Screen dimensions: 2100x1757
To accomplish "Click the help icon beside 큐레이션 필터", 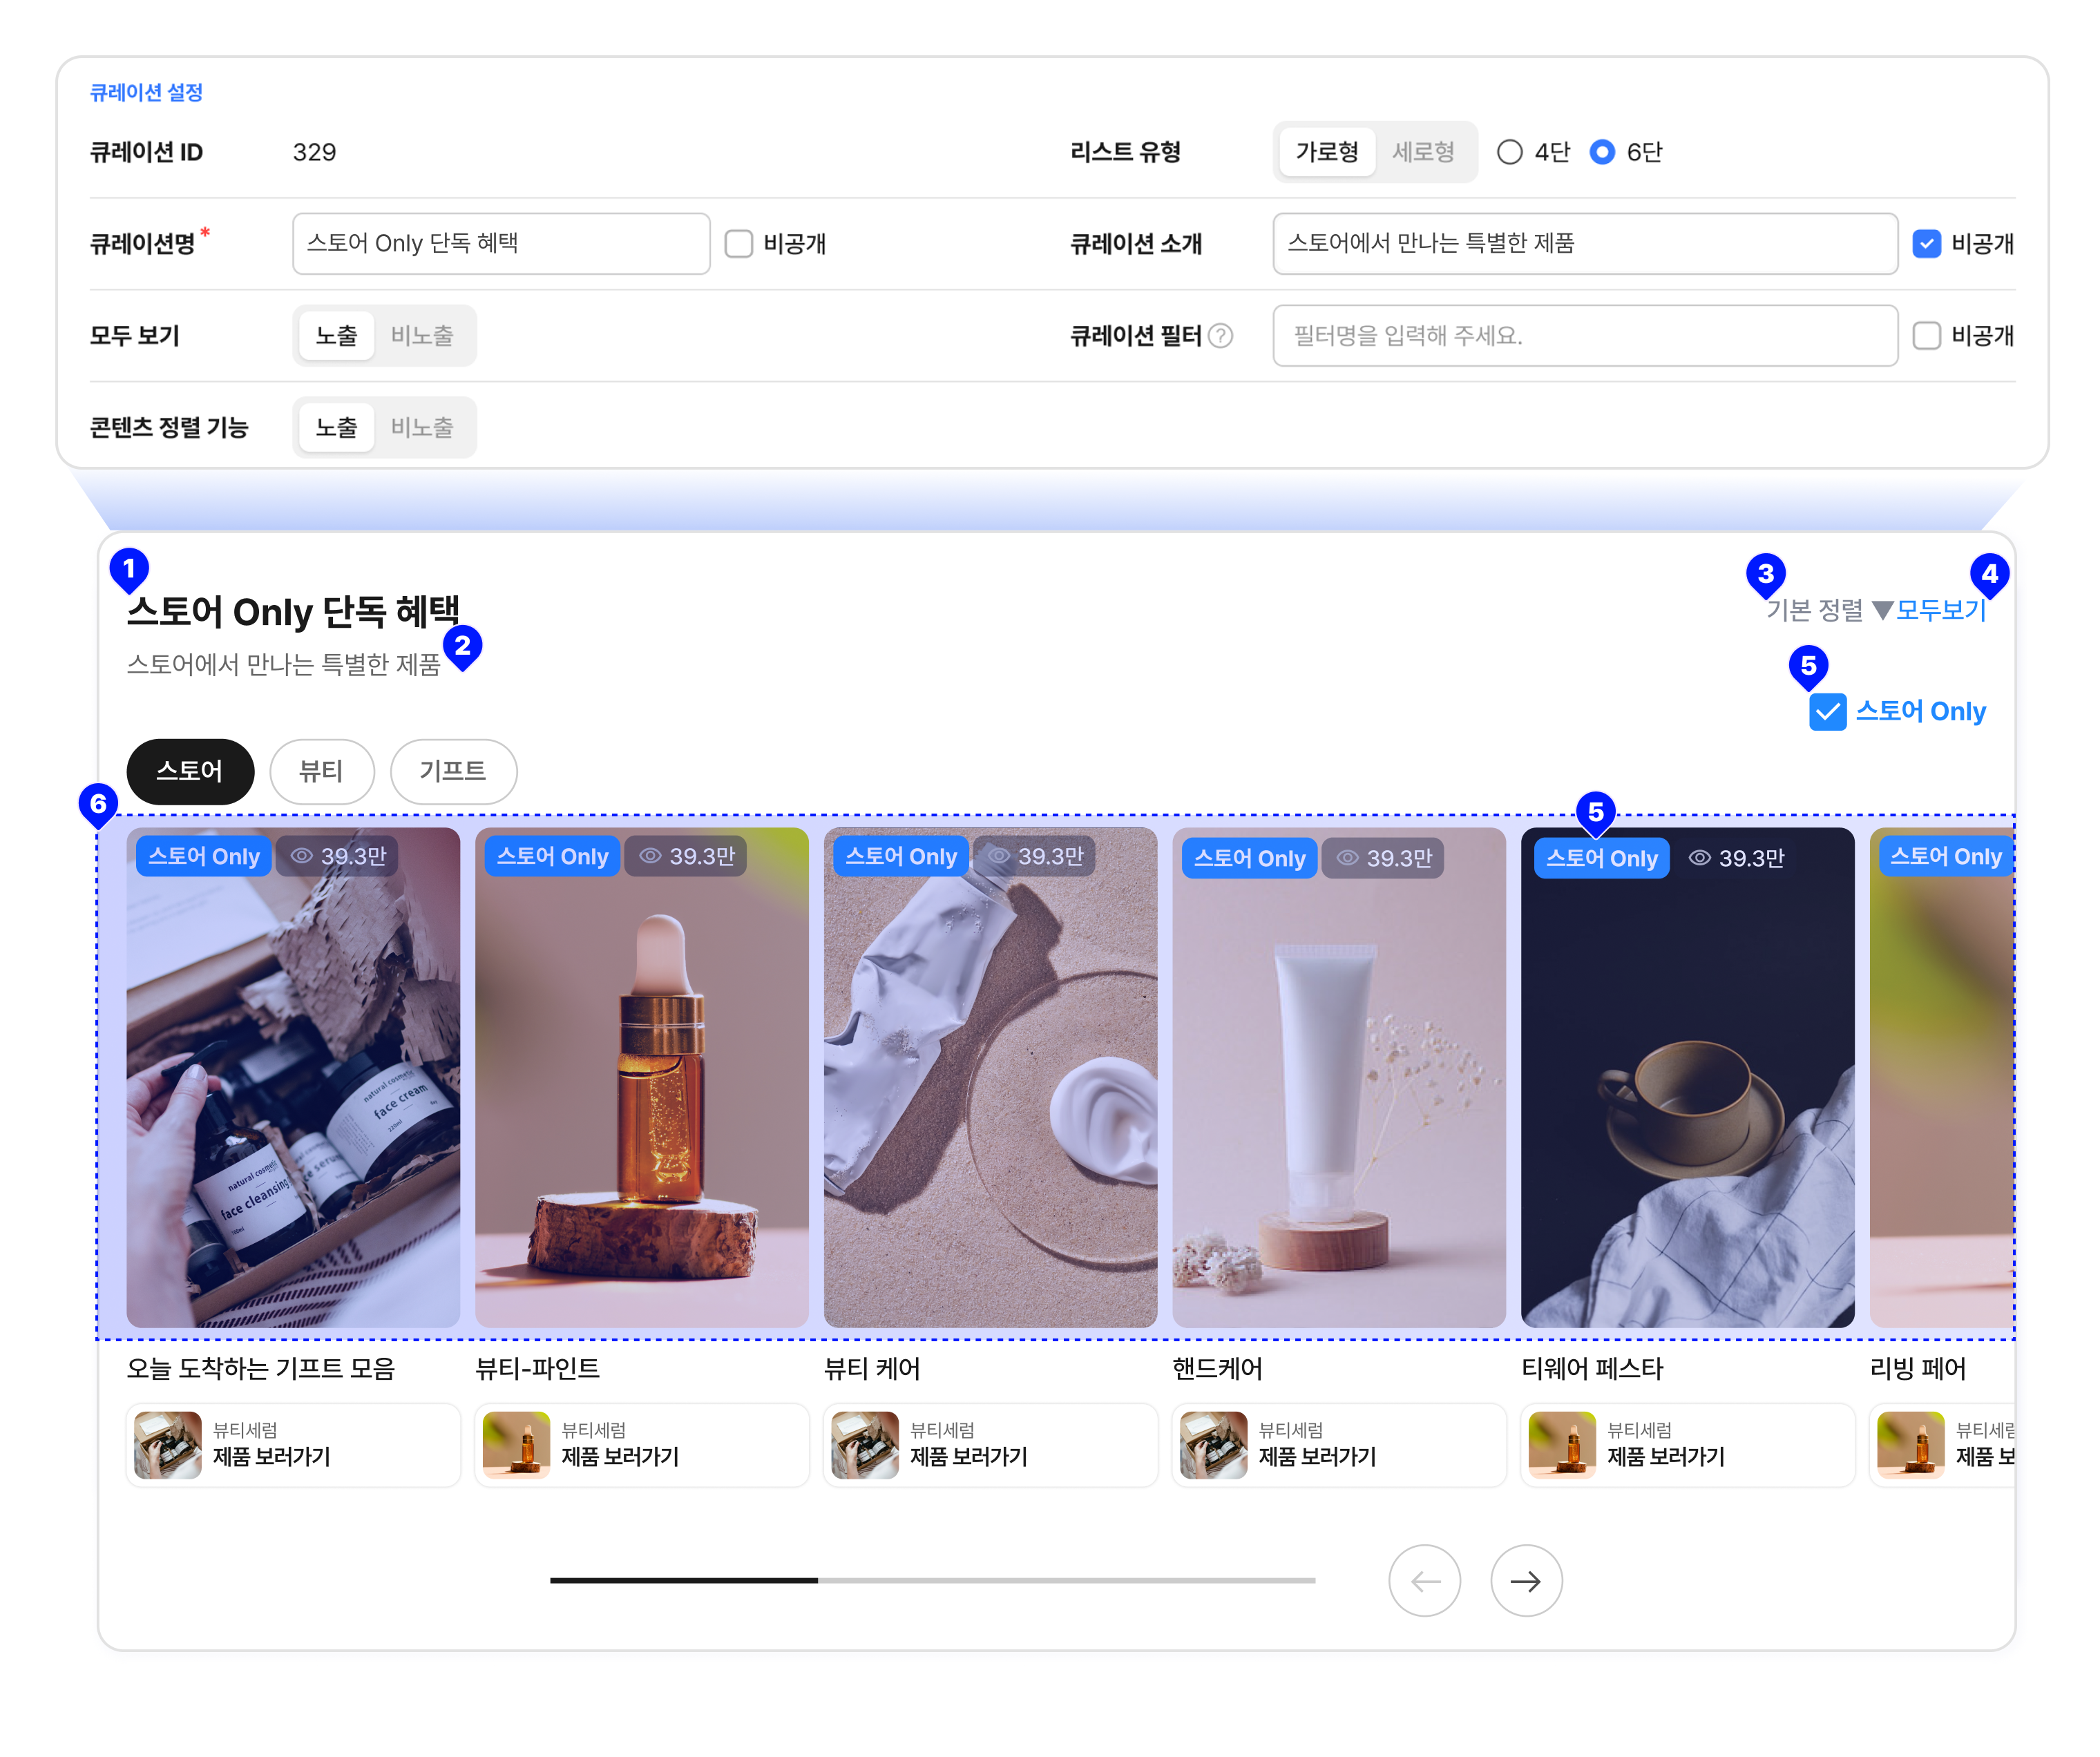I will point(1220,336).
